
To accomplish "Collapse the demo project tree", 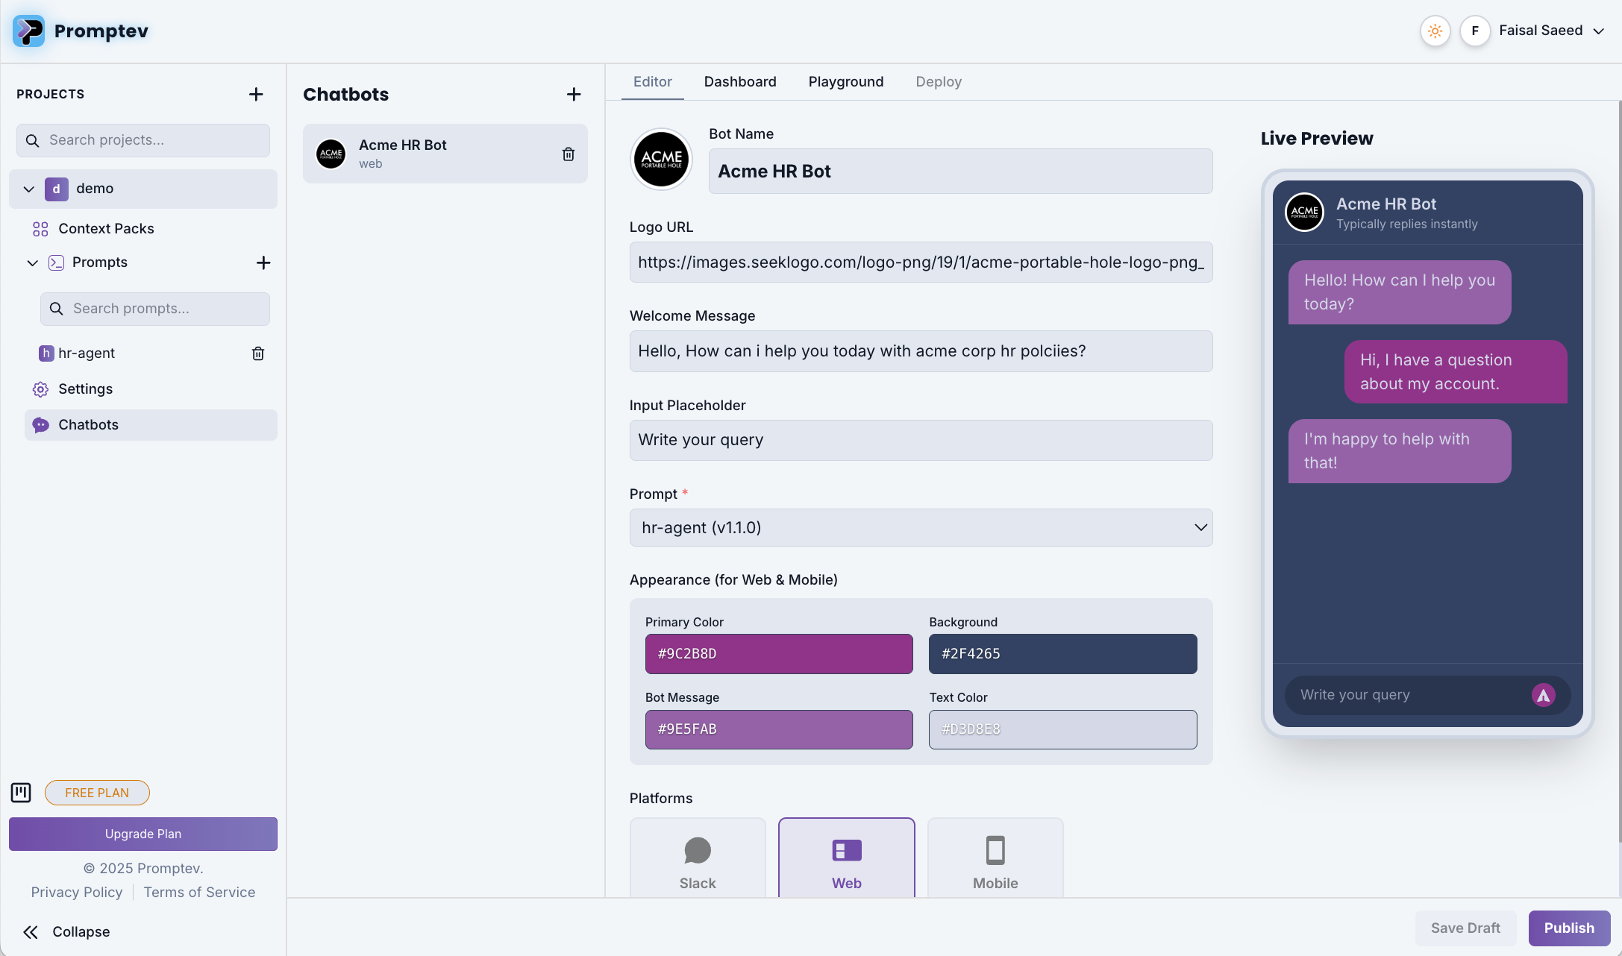I will tap(29, 189).
